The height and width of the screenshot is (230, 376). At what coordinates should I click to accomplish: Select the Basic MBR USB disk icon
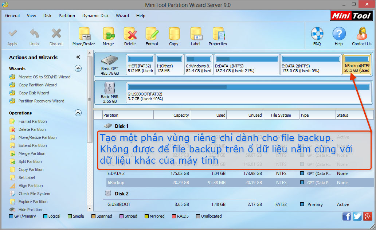tap(110, 87)
